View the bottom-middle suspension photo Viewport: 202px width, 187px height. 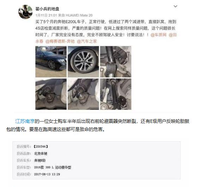pos(83,94)
